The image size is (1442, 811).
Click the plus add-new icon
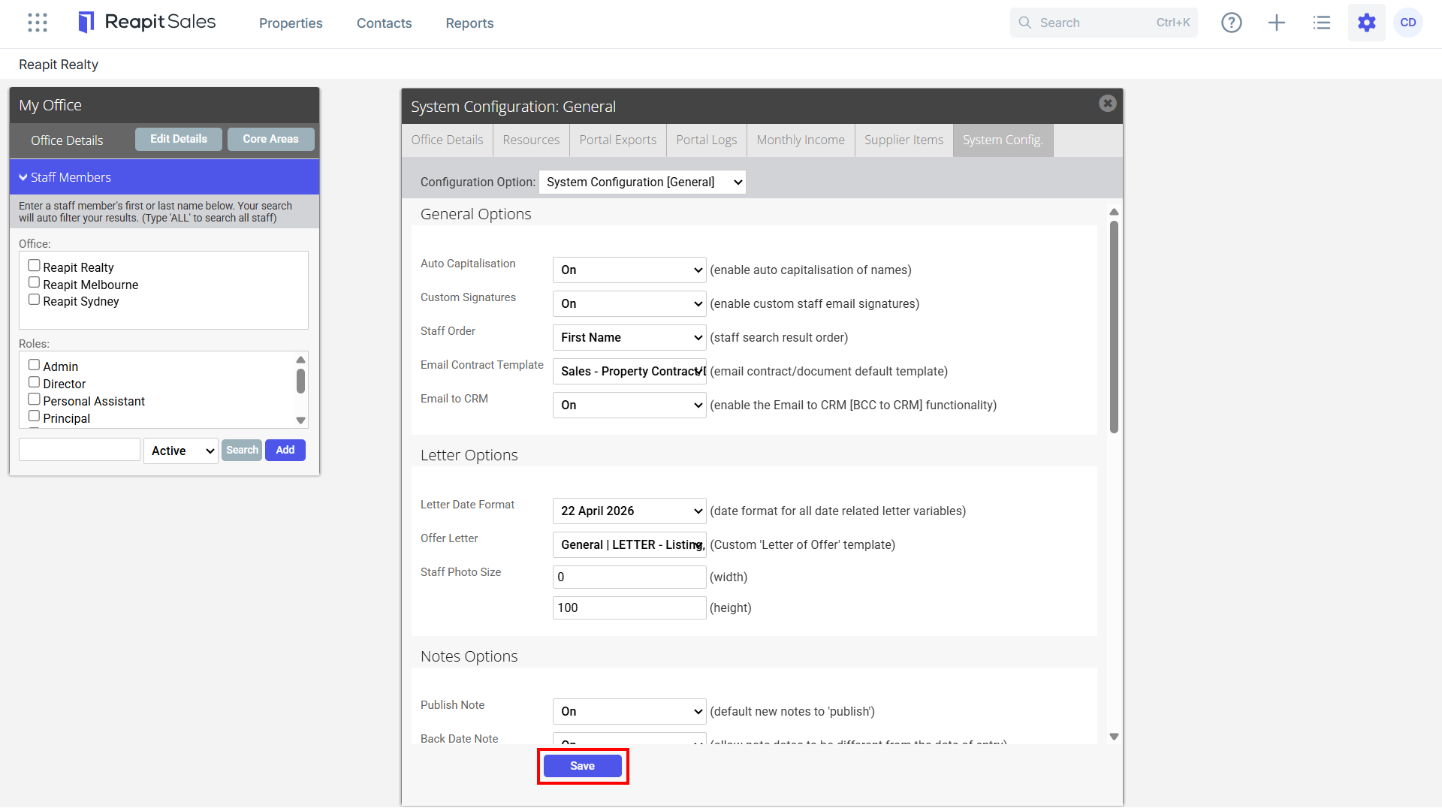[x=1277, y=23]
